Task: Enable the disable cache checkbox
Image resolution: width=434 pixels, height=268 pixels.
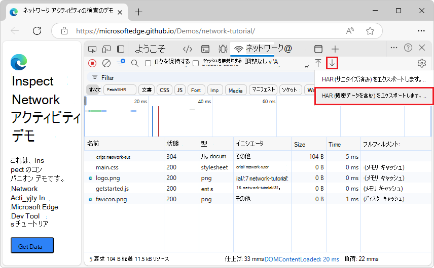Action: pyautogui.click(x=196, y=63)
